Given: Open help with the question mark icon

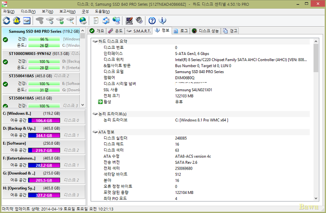Looking at the screenshot, I should [x=152, y=21].
